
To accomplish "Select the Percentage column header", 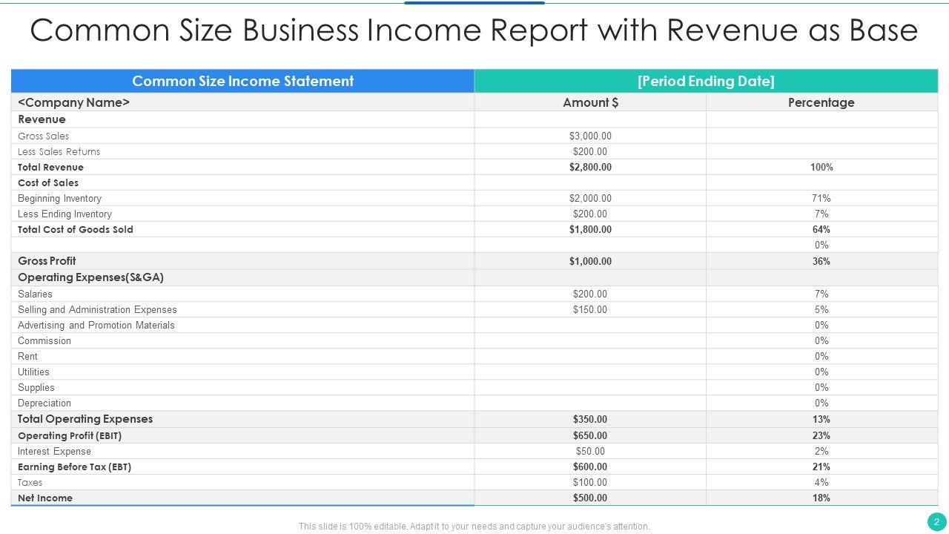I will pos(821,102).
